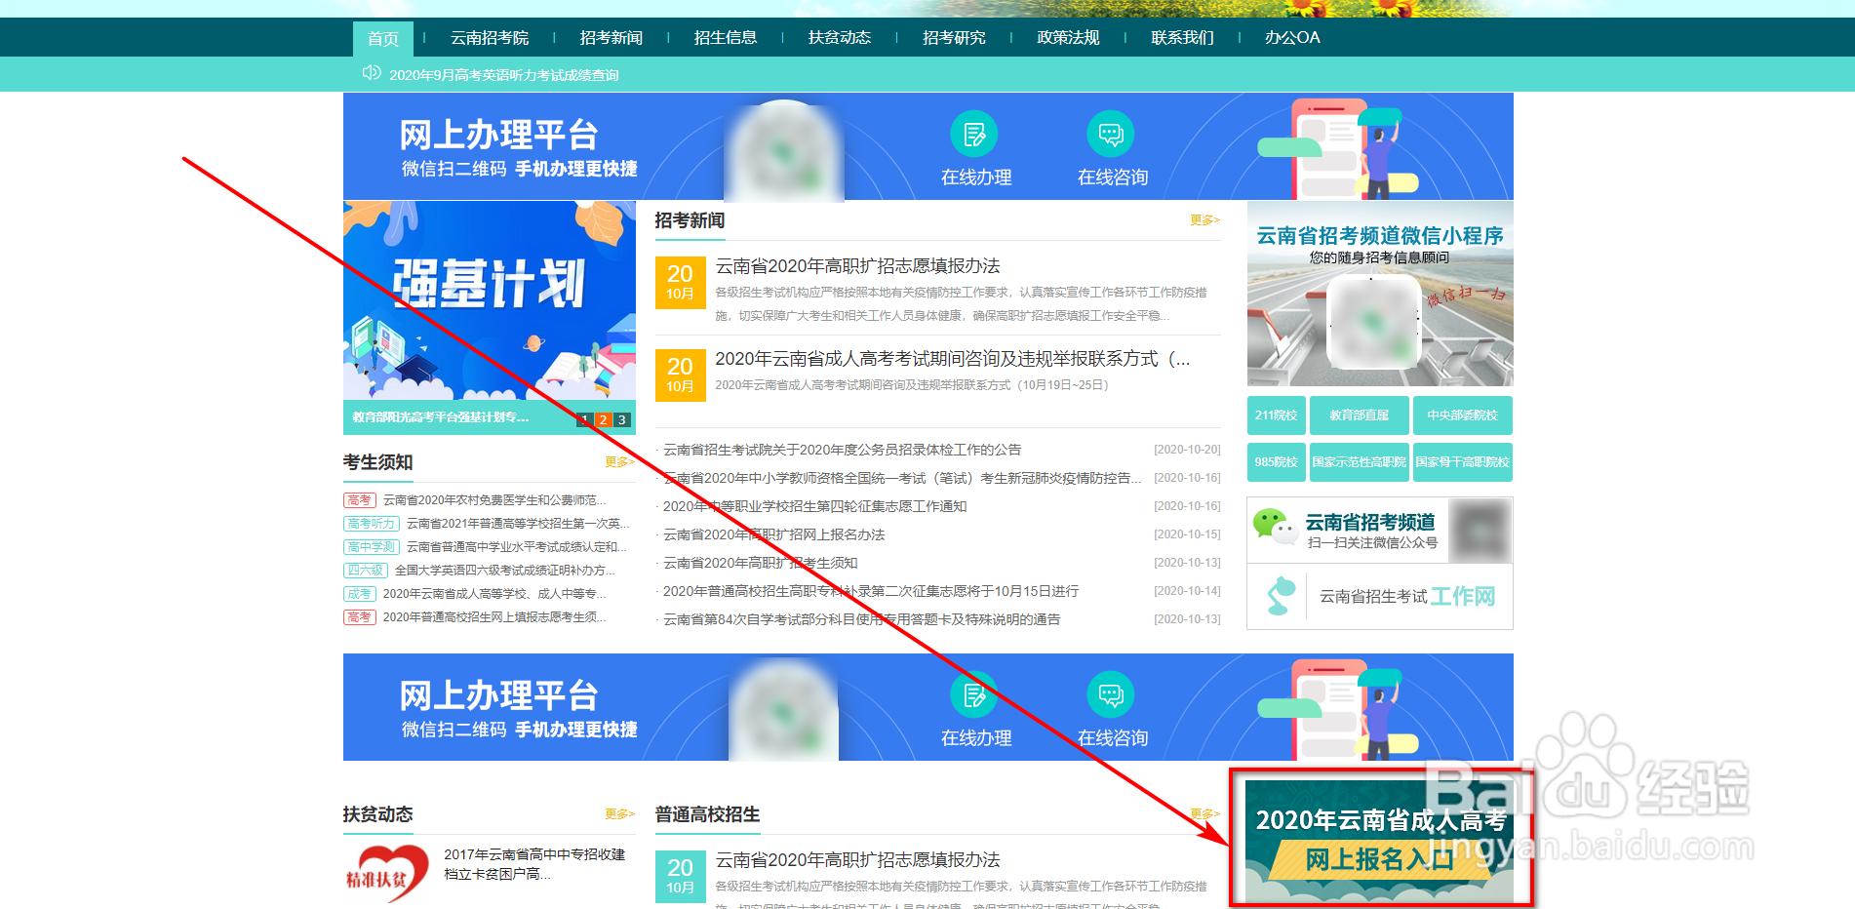The height and width of the screenshot is (909, 1855).
Task: Click the 在线办理 icon in the lower banner
Action: pos(974,695)
